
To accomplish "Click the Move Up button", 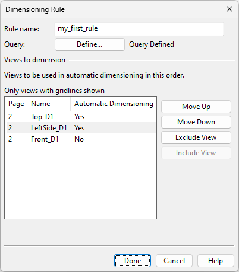I will click(x=196, y=107).
